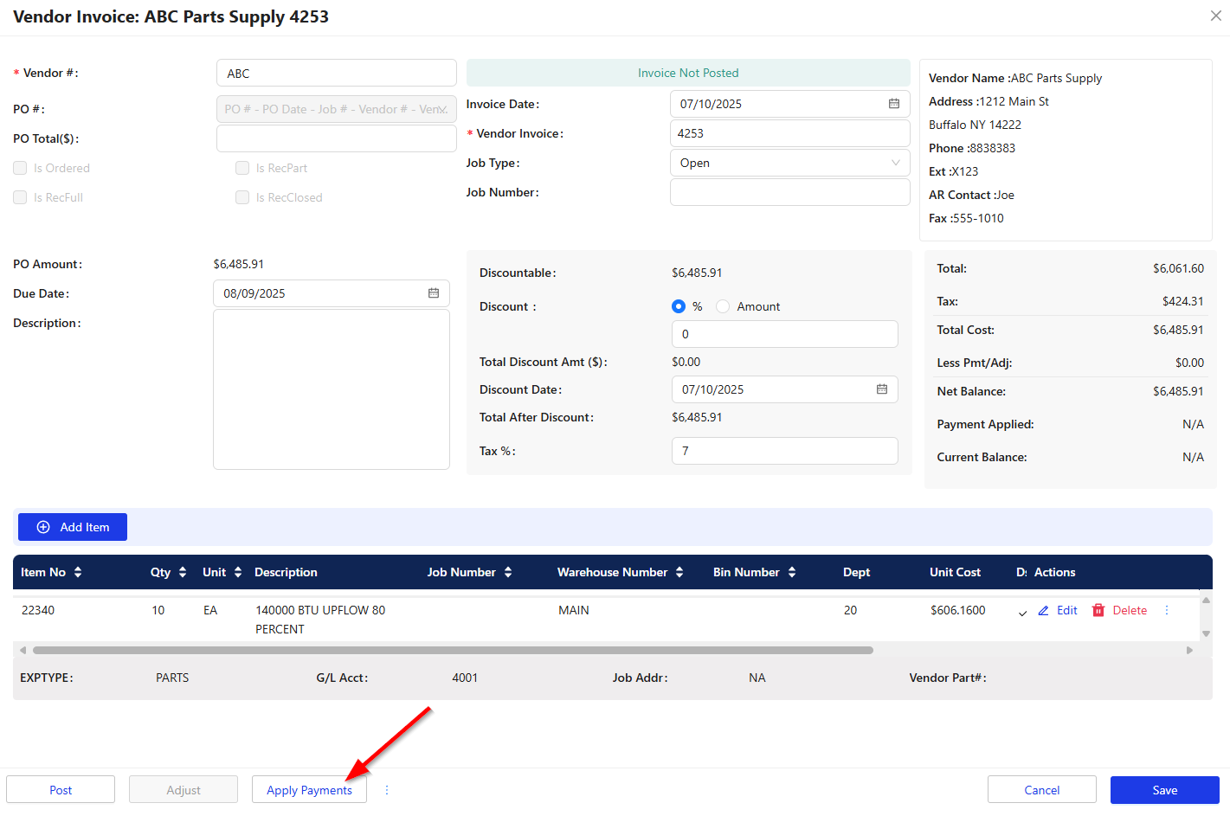Click the Vendor Name ABC Parts Supply text

tap(1015, 78)
